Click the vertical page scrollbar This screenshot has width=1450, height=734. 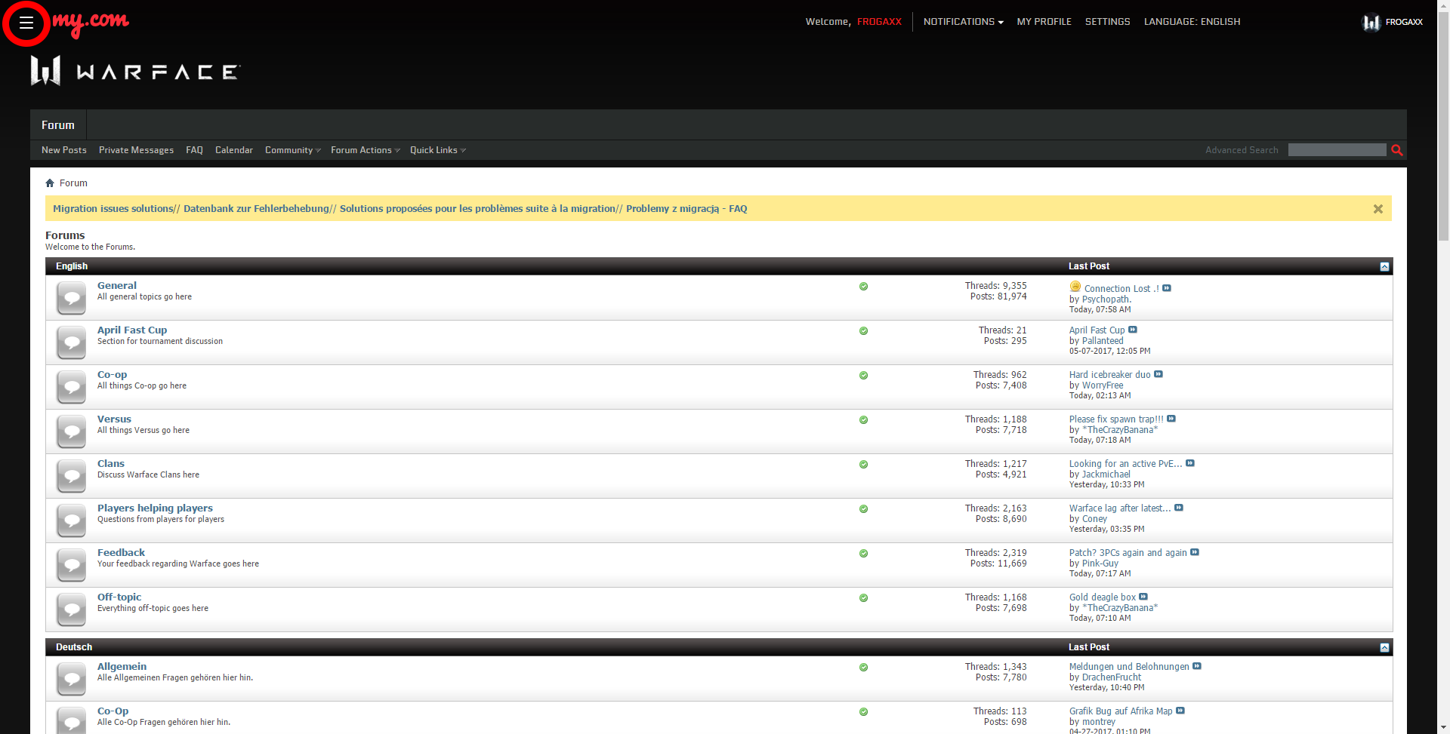click(x=1443, y=128)
